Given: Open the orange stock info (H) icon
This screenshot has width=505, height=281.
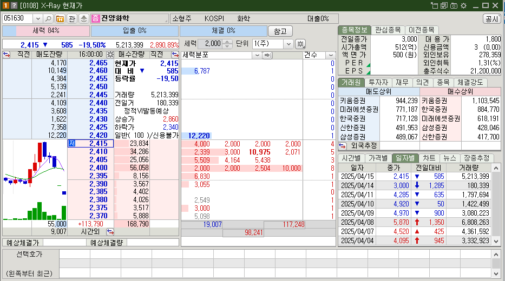Looking at the screenshot, I should [60, 19].
